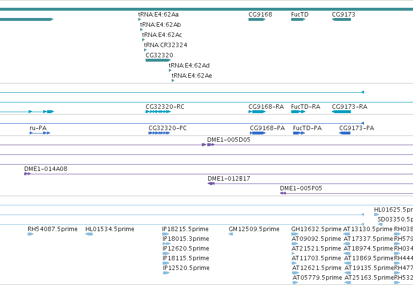Click EST AT17337.5prime

click(347, 244)
